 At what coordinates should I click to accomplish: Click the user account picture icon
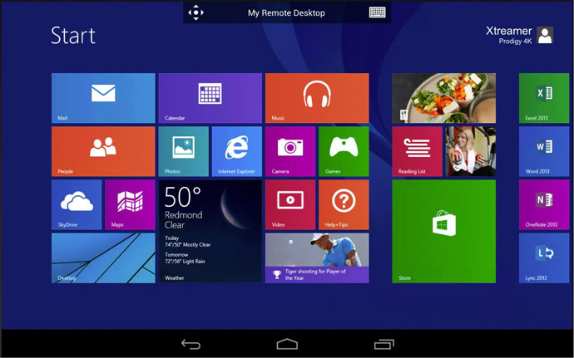coord(545,35)
